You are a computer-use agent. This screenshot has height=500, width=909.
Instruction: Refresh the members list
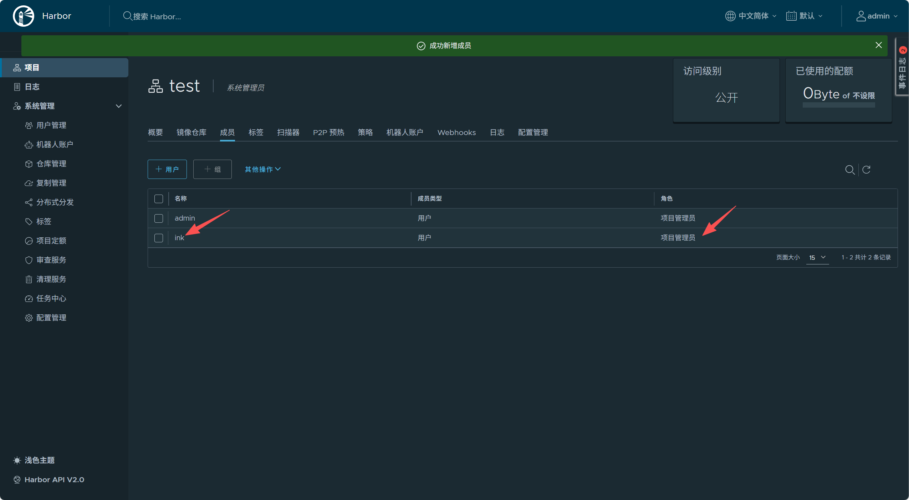(866, 170)
